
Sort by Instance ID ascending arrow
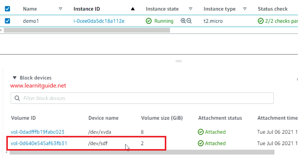pyautogui.click(x=133, y=9)
